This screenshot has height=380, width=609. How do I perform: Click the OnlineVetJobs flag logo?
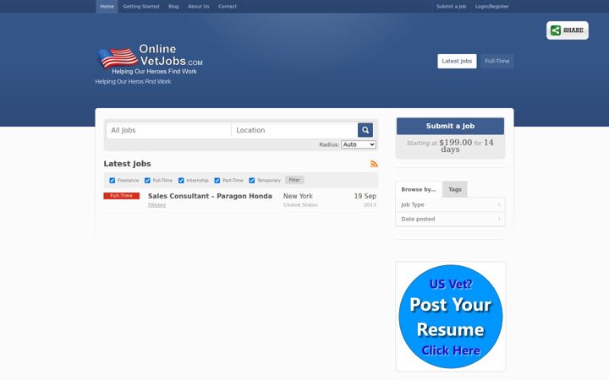pyautogui.click(x=150, y=59)
